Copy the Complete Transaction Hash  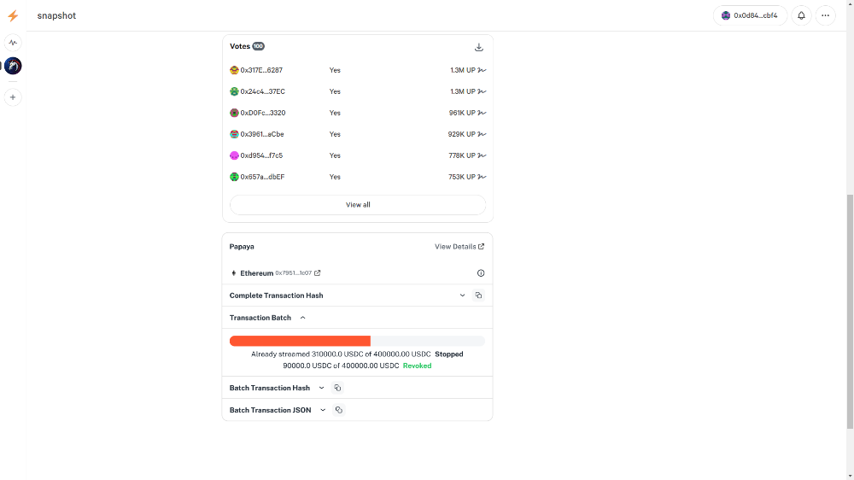[x=478, y=296]
